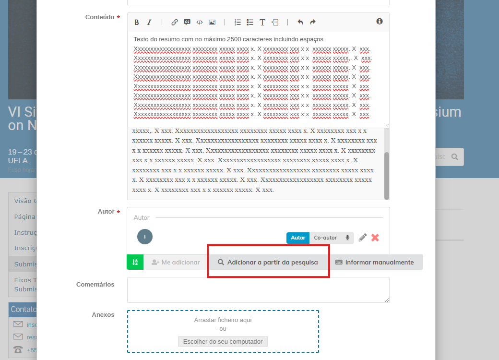Screen dimensions: 499x360
Task: Switch the person's role to Co-autor
Action: click(325, 238)
